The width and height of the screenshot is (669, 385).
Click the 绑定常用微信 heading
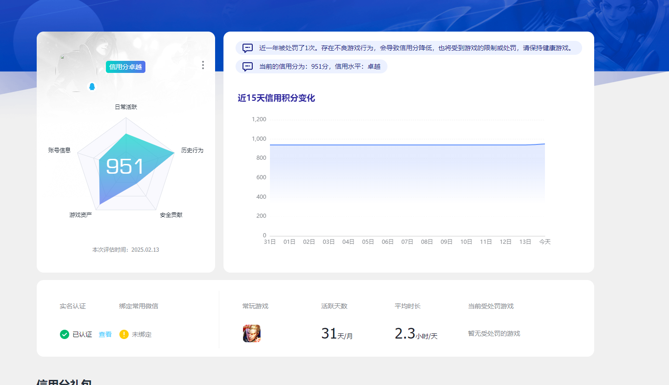138,306
